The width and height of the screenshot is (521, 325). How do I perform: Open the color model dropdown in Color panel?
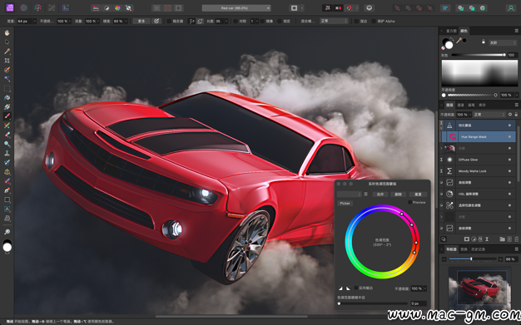[x=503, y=43]
